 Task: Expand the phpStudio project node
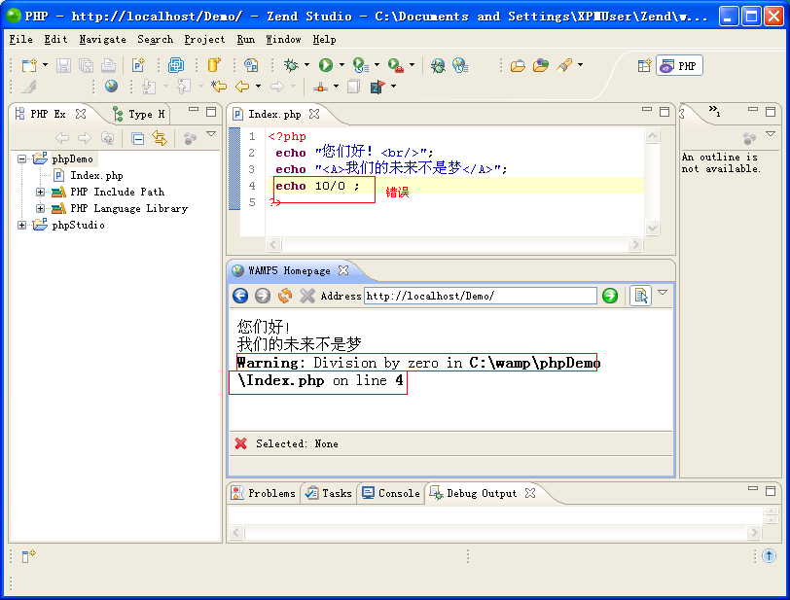[x=22, y=226]
